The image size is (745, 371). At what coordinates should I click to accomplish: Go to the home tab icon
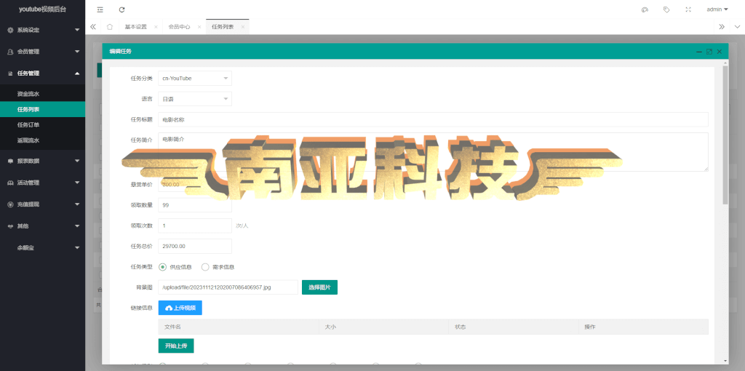coord(110,27)
